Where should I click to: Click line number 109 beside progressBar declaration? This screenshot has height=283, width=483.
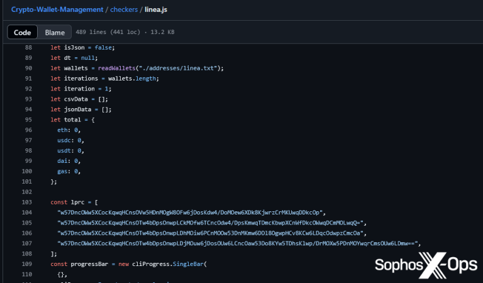point(26,264)
